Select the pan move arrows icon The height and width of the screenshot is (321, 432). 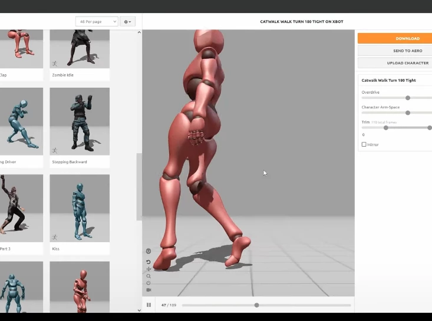[149, 269]
